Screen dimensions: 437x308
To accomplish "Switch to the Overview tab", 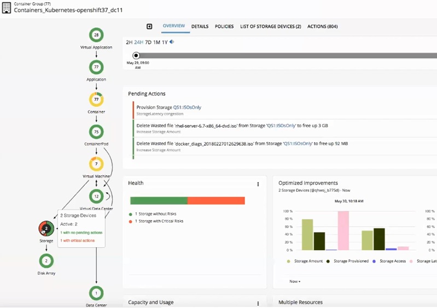I will [x=173, y=26].
